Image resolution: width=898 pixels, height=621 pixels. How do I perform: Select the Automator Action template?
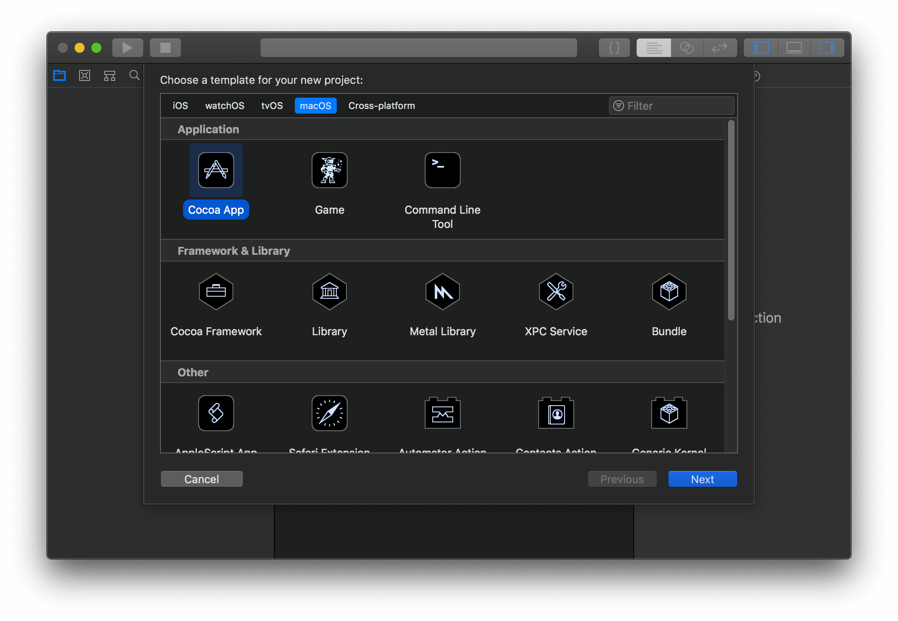click(442, 413)
